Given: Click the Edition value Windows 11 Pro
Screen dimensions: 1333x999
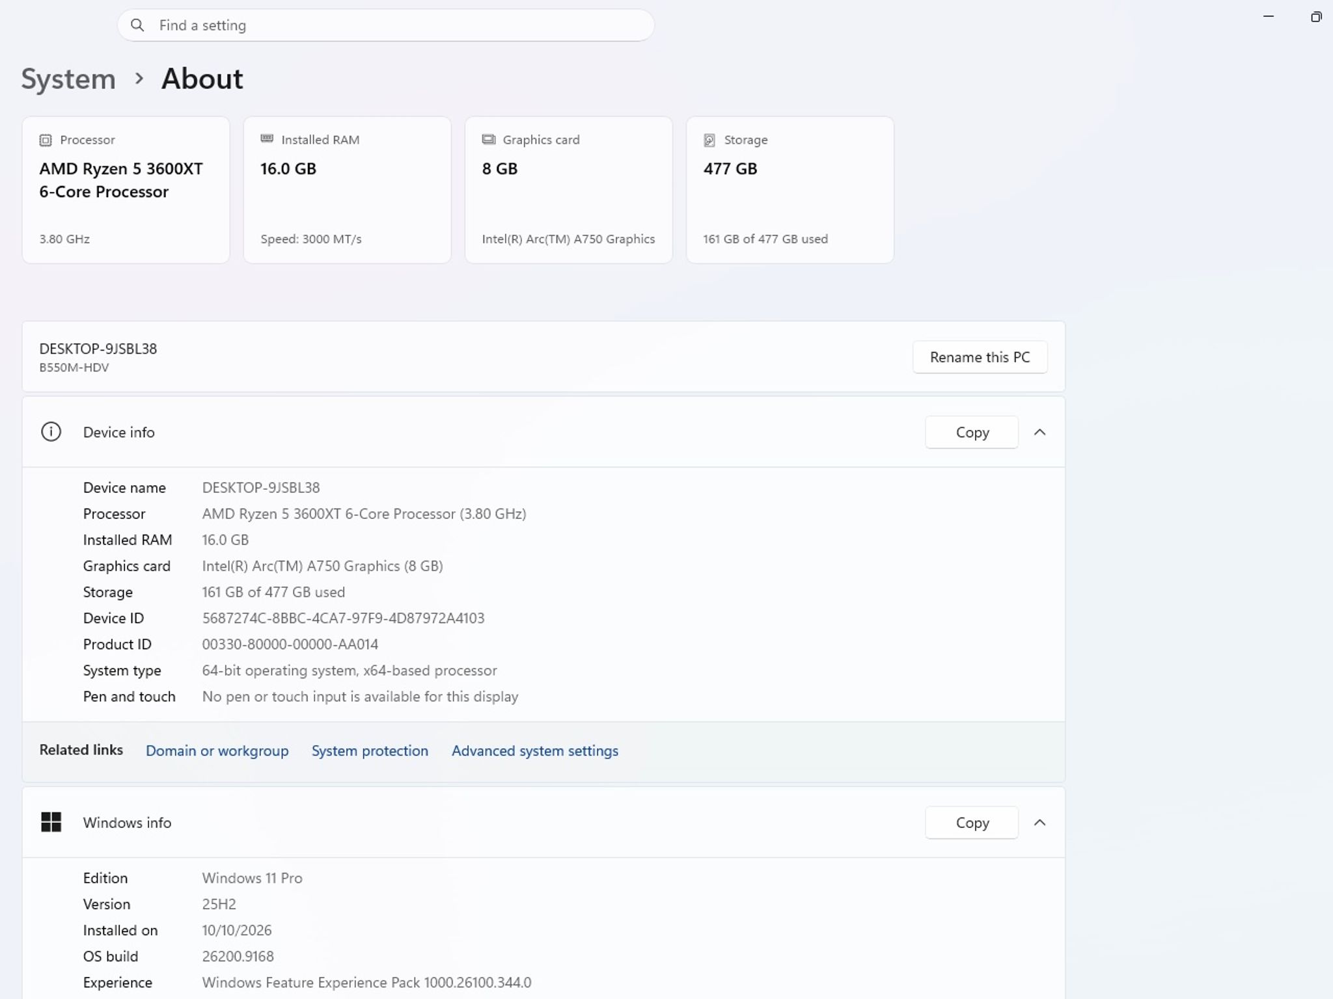Looking at the screenshot, I should click(x=252, y=877).
